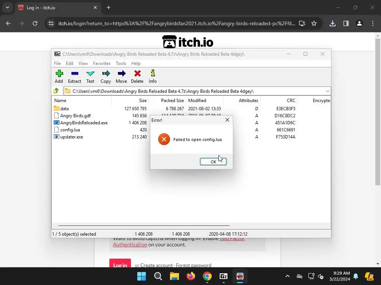Screen dimensions: 381x285
Task: Close the Error dialog with X
Action: click(x=227, y=120)
